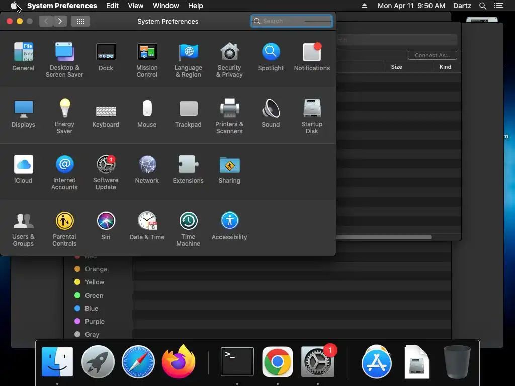
Task: Select the Yellow tag in Finder sidebar
Action: tap(90, 282)
